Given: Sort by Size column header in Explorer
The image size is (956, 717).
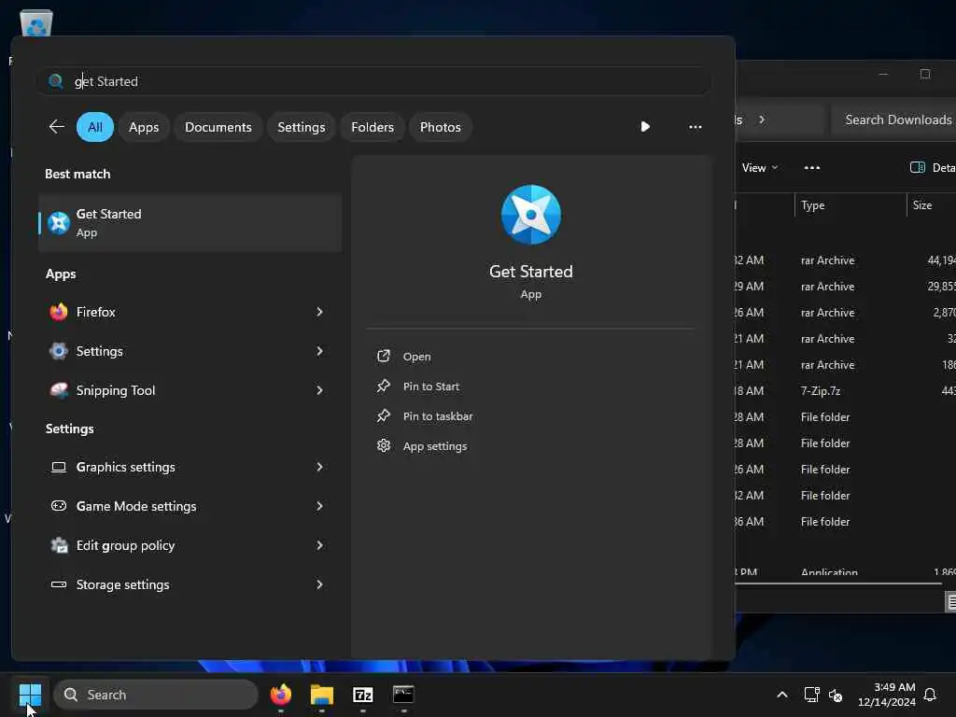Looking at the screenshot, I should pyautogui.click(x=931, y=205).
